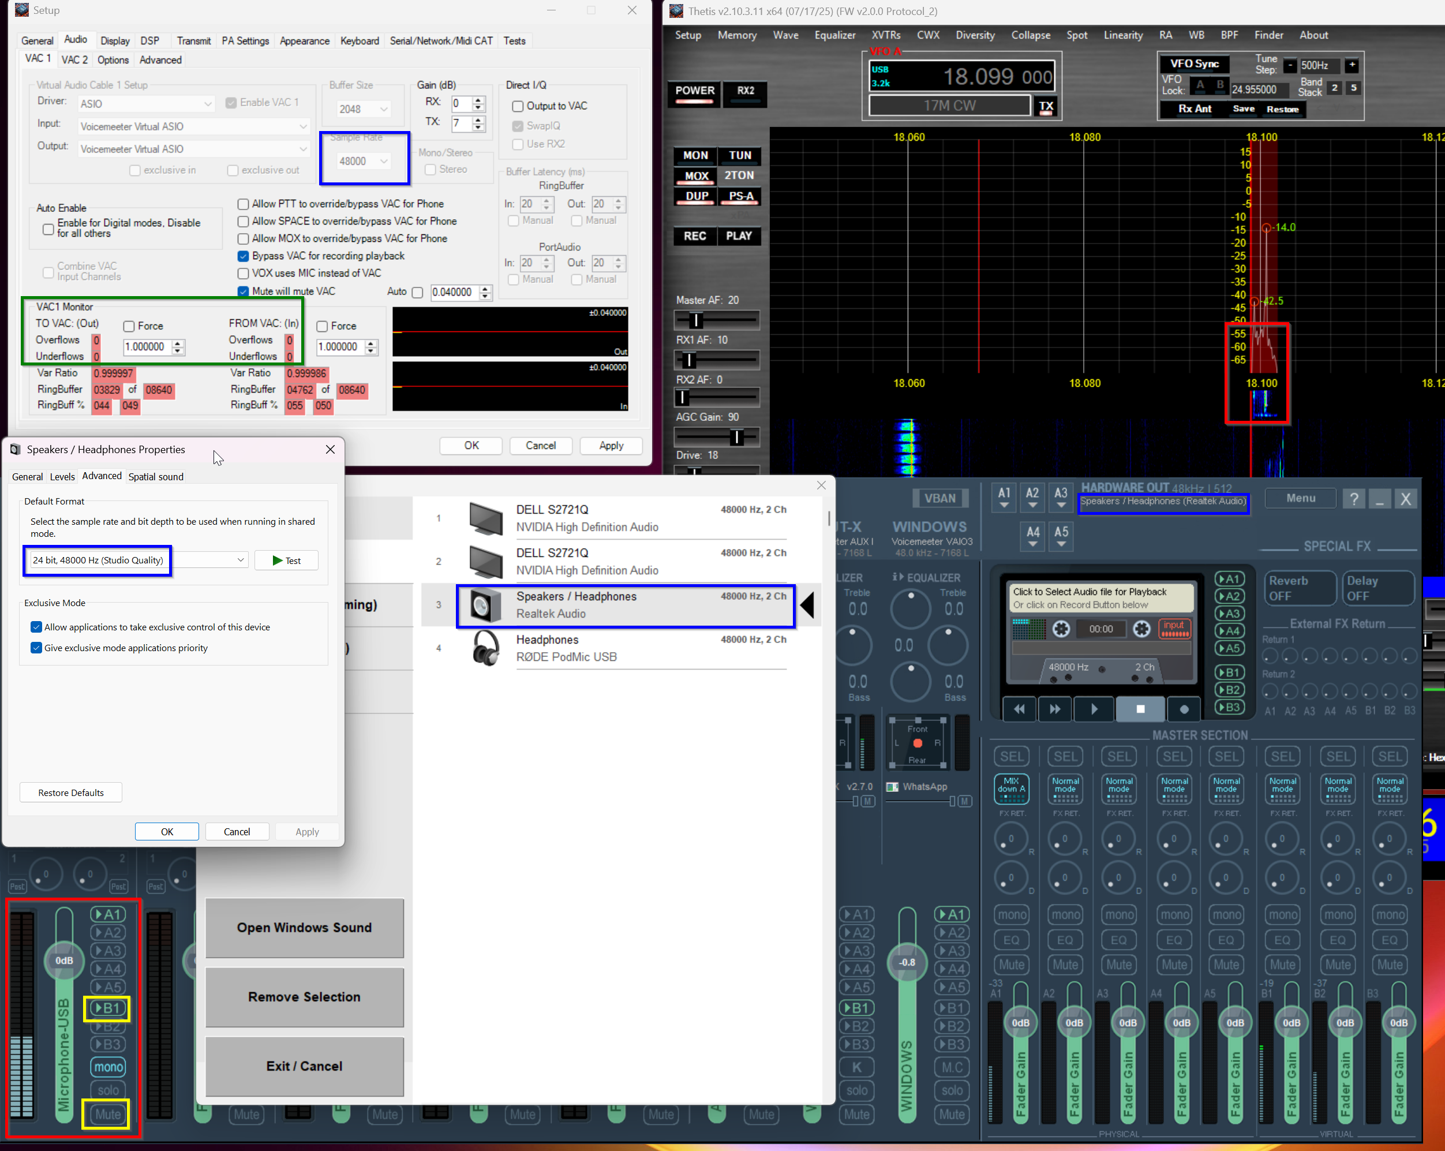Open the A3 hardware out selector
This screenshot has width=1445, height=1151.
point(1060,498)
